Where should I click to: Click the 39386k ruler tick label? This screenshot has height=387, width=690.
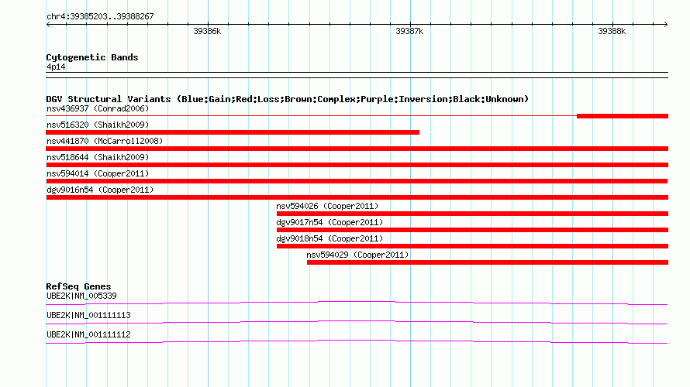pos(207,31)
